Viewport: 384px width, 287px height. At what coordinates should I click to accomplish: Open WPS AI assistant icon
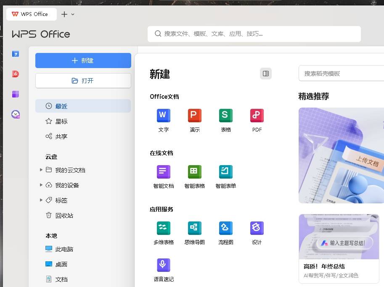16,114
